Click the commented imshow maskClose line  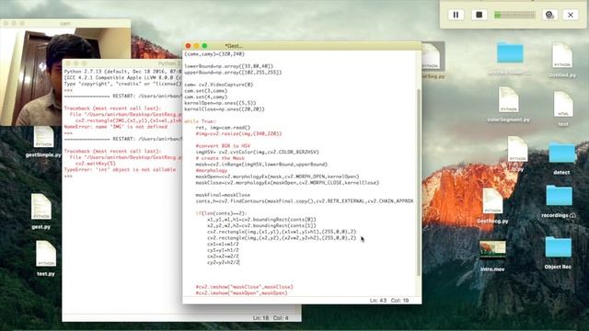(x=245, y=287)
